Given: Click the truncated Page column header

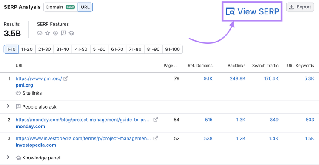Looking at the screenshot, I should coord(171,66).
